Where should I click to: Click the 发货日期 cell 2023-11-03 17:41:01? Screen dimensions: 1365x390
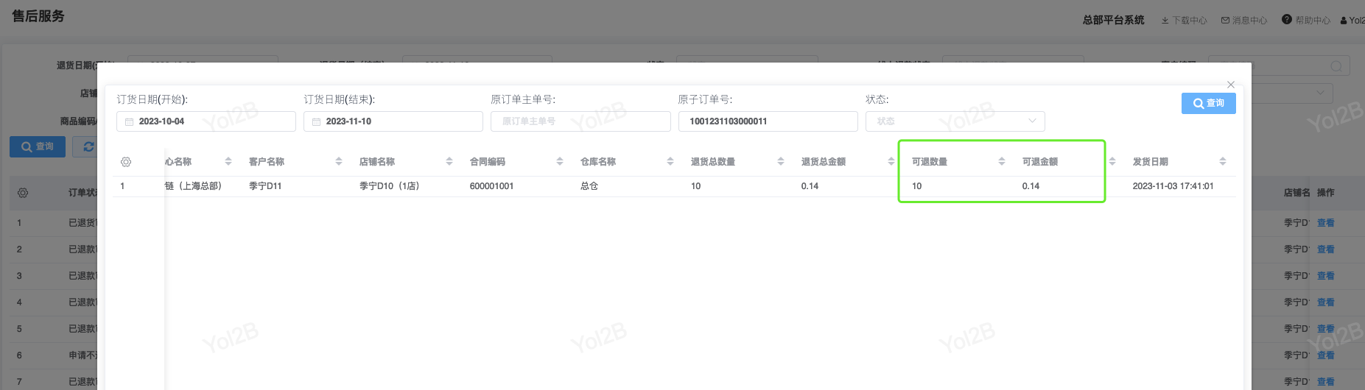coord(1173,186)
